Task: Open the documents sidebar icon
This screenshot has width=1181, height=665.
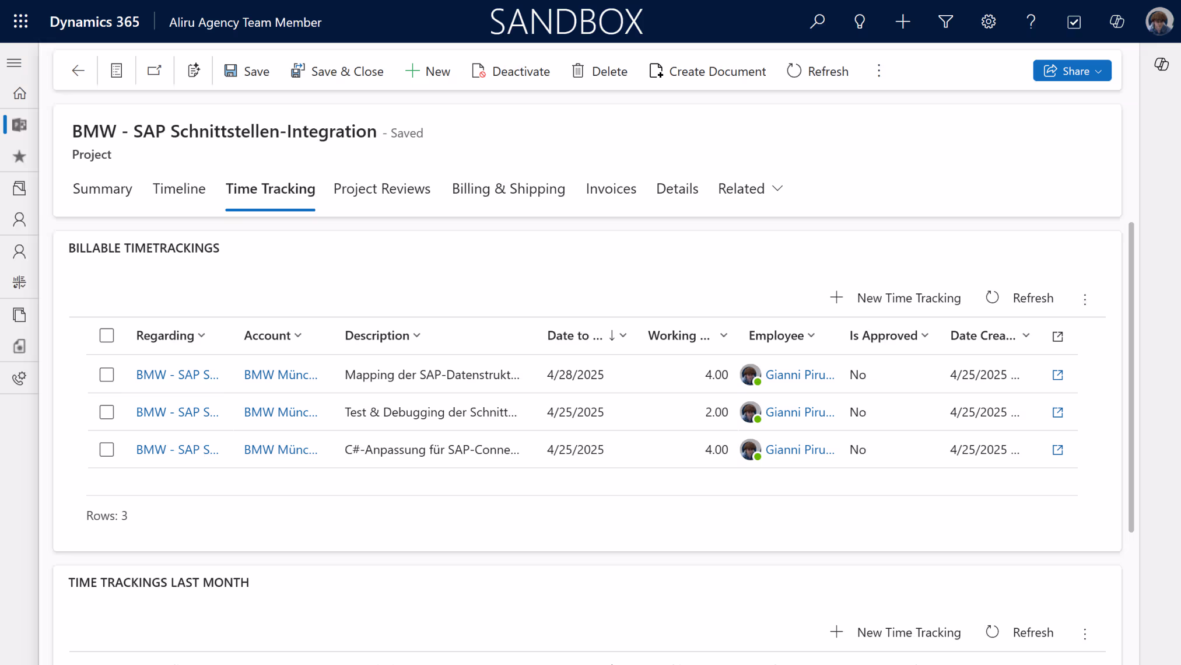Action: 19,315
